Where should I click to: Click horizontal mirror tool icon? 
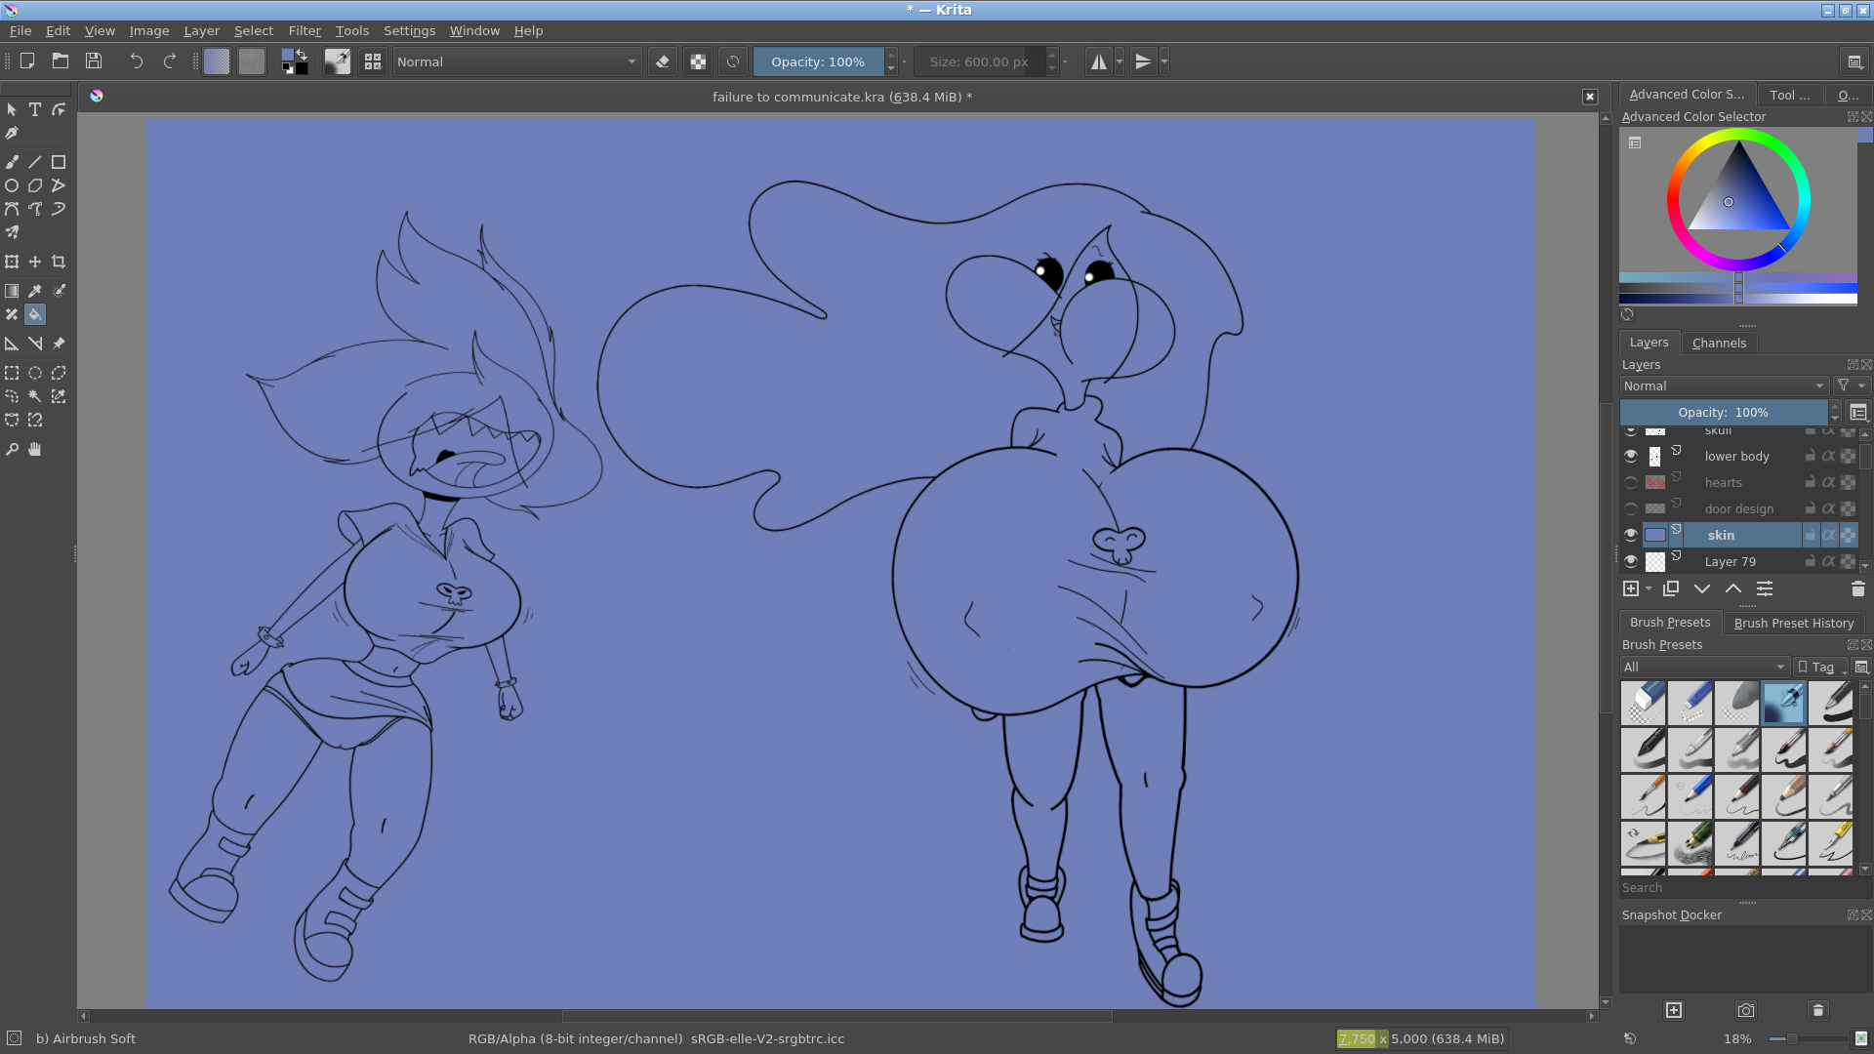[x=1099, y=61]
